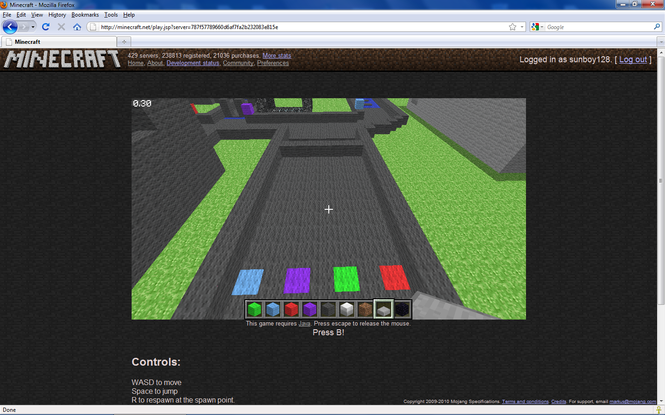Click the red floor tile in the game
The image size is (665, 415).
(394, 278)
